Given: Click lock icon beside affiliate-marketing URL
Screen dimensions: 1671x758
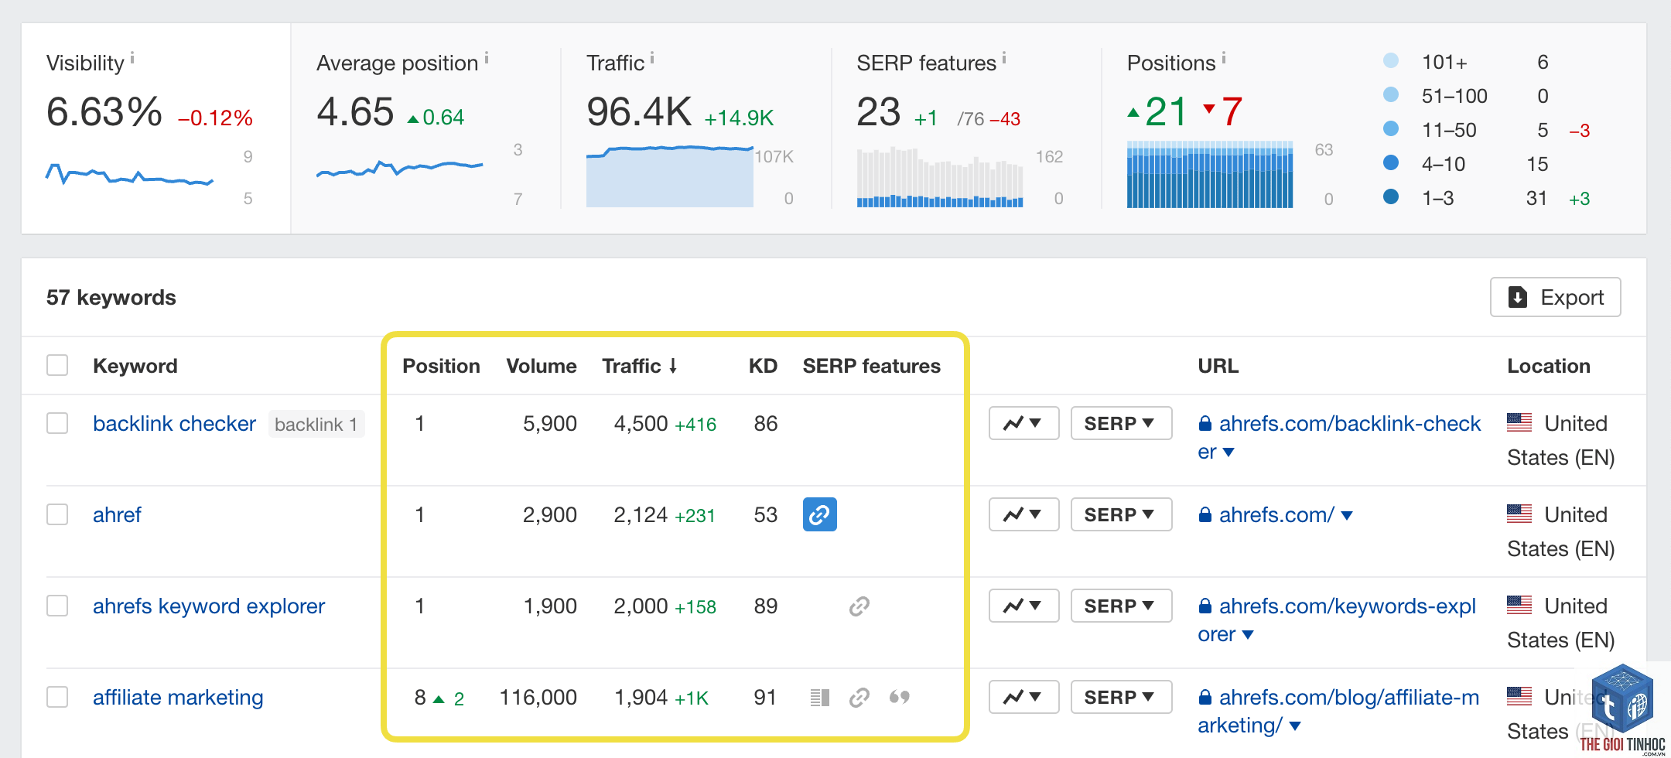Looking at the screenshot, I should tap(1205, 698).
